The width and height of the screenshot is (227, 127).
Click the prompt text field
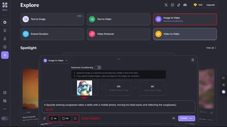tap(119, 107)
